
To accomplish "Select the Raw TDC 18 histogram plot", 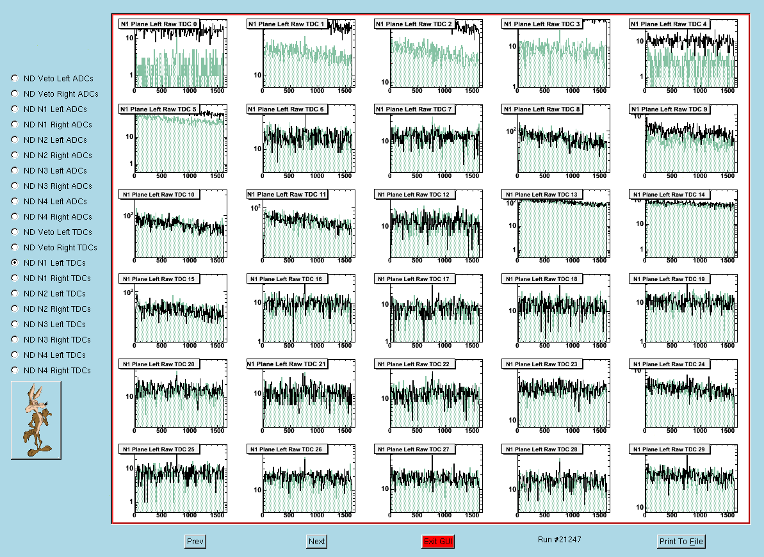I will 555,311.
